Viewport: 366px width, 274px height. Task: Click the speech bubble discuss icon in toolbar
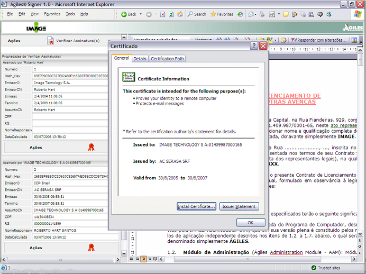pyautogui.click(x=320, y=14)
